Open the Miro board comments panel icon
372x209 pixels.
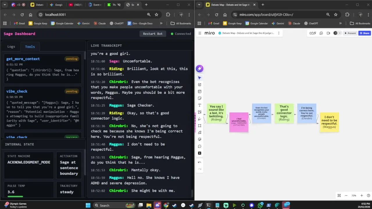tap(321, 33)
